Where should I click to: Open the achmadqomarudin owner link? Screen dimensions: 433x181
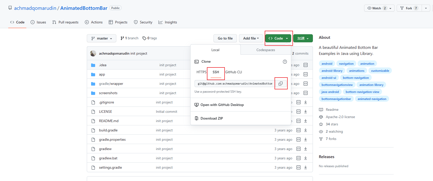[x=35, y=8]
